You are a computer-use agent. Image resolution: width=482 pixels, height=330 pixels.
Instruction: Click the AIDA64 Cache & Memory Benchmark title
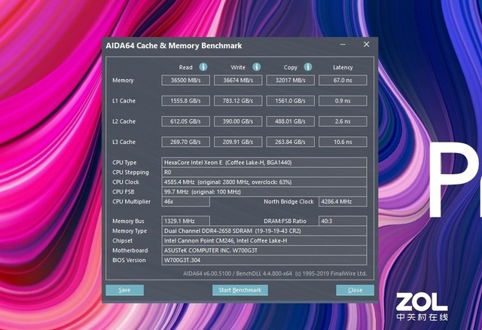[174, 46]
